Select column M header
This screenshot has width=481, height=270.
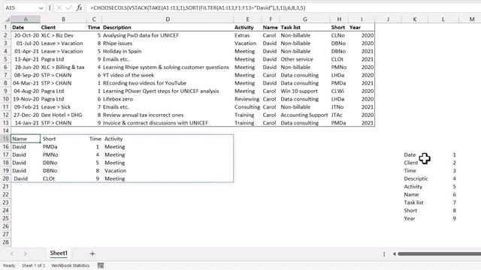[472, 19]
